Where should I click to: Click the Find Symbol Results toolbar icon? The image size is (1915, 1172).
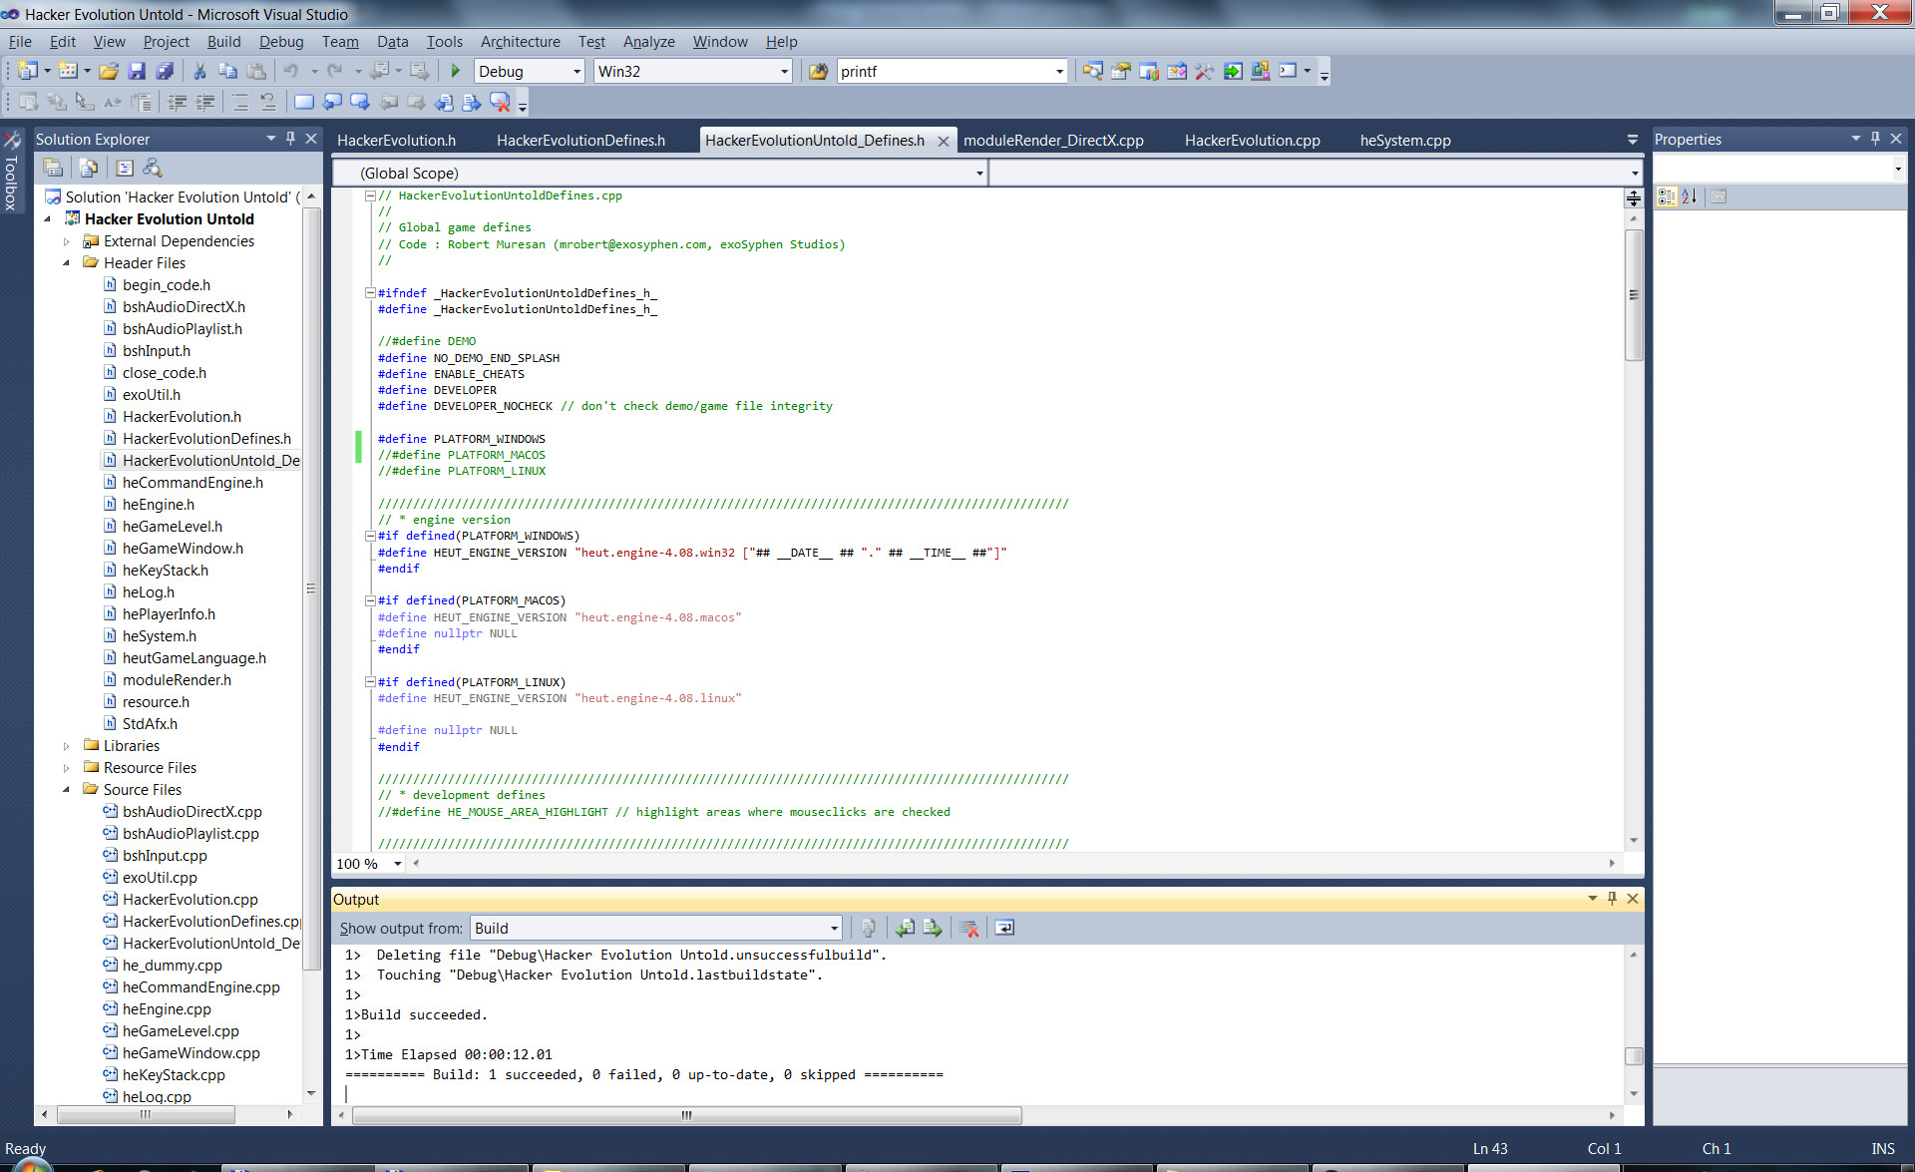1094,72
